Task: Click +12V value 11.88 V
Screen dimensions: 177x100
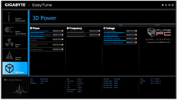Action: coord(80,88)
